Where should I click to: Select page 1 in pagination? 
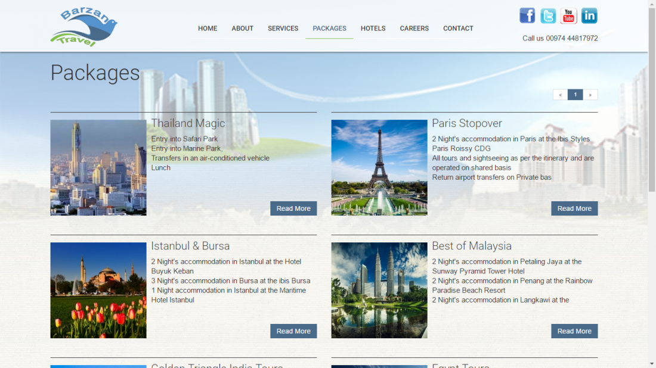[575, 95]
